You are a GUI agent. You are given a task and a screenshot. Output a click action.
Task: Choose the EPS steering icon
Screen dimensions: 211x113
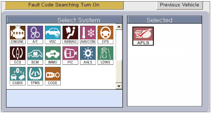(x=105, y=35)
